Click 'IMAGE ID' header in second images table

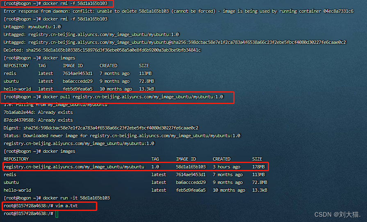coord(186,159)
